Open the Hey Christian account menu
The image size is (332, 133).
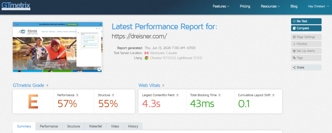click(x=318, y=6)
